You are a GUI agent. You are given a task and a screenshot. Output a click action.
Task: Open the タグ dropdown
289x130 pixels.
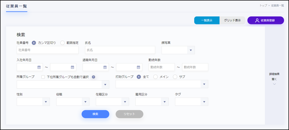[x=204, y=102]
